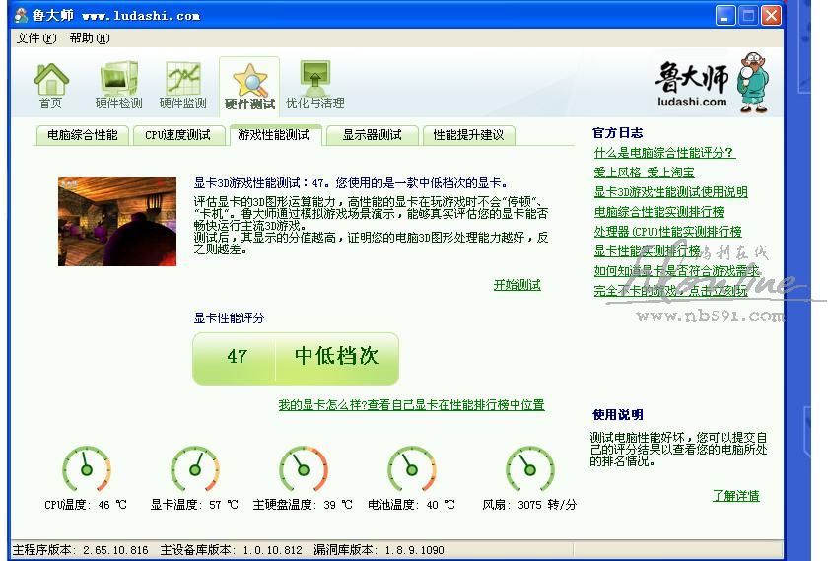Open the 文件(F) menu
The height and width of the screenshot is (561, 828).
(35, 38)
